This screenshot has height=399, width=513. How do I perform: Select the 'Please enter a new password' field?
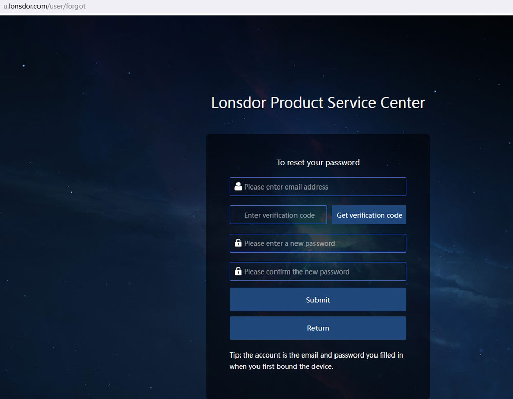click(x=323, y=243)
